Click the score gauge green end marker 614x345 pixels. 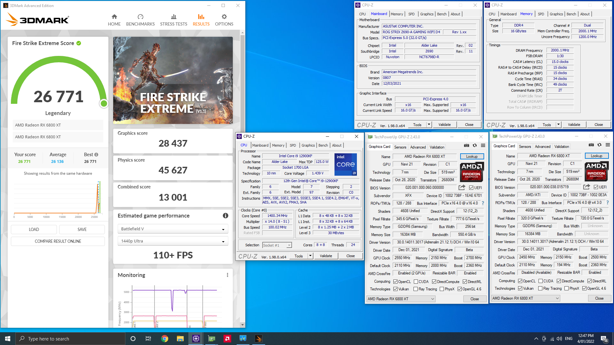point(104,103)
